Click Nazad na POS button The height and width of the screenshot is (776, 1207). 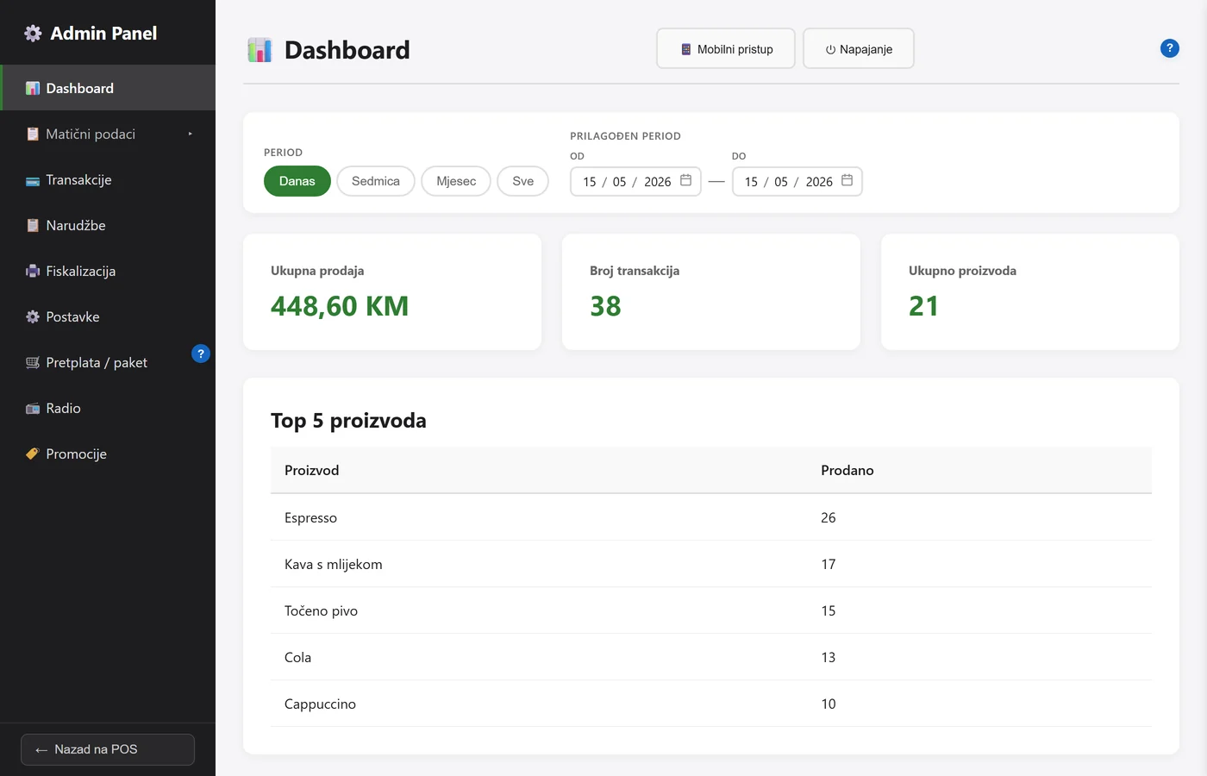coord(108,749)
